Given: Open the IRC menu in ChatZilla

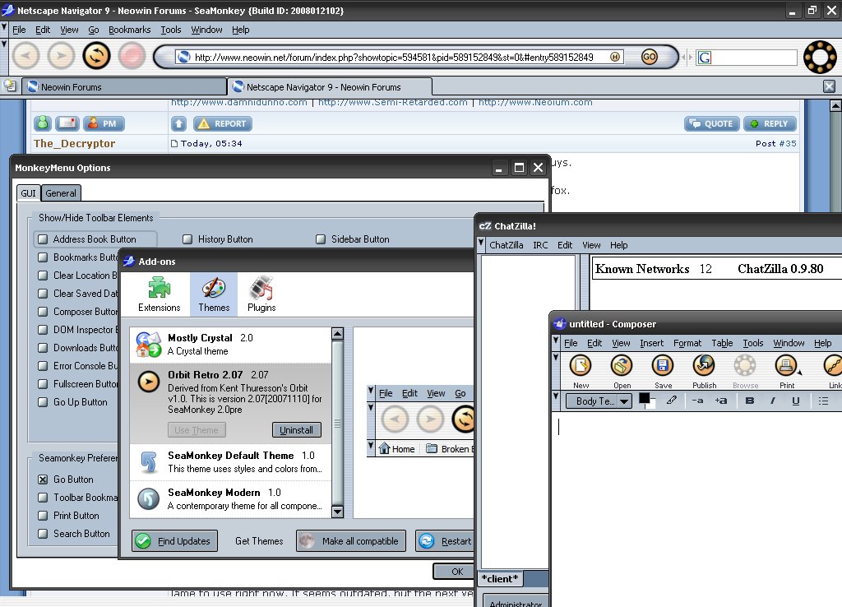Looking at the screenshot, I should pos(539,245).
